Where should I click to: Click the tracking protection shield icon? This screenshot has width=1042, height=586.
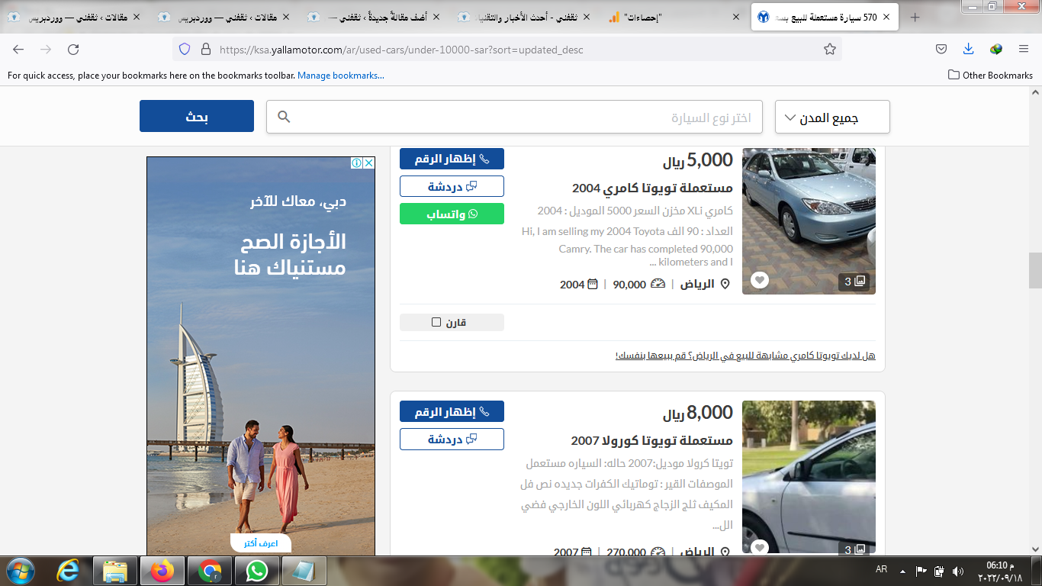tap(184, 49)
